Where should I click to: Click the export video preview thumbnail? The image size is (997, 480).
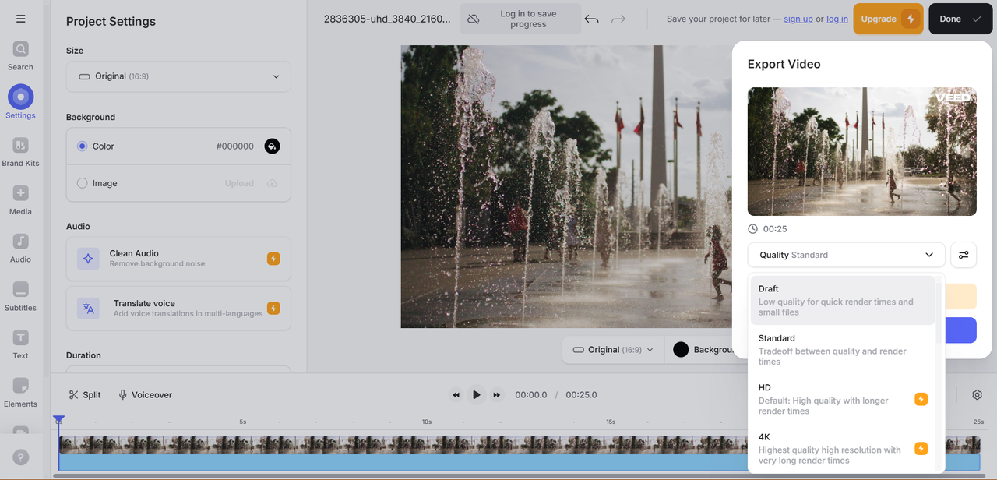tap(862, 151)
